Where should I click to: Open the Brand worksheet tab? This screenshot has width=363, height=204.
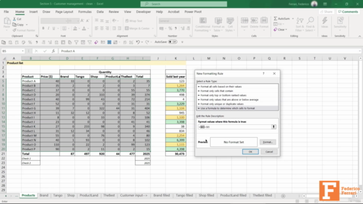[x=44, y=195]
